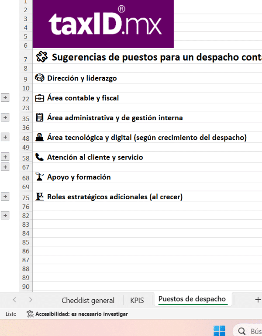The width and height of the screenshot is (262, 336).
Task: Select the strategy icon beside Roles estratégicos adicionales
Action: [x=40, y=197]
